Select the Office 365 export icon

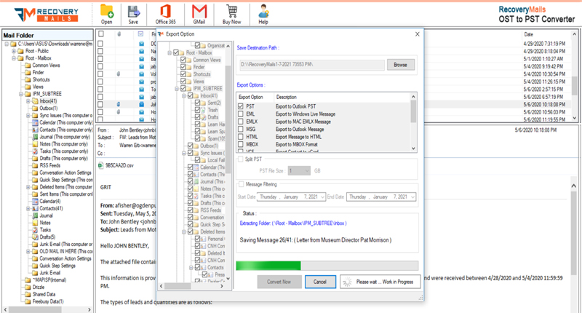[166, 12]
